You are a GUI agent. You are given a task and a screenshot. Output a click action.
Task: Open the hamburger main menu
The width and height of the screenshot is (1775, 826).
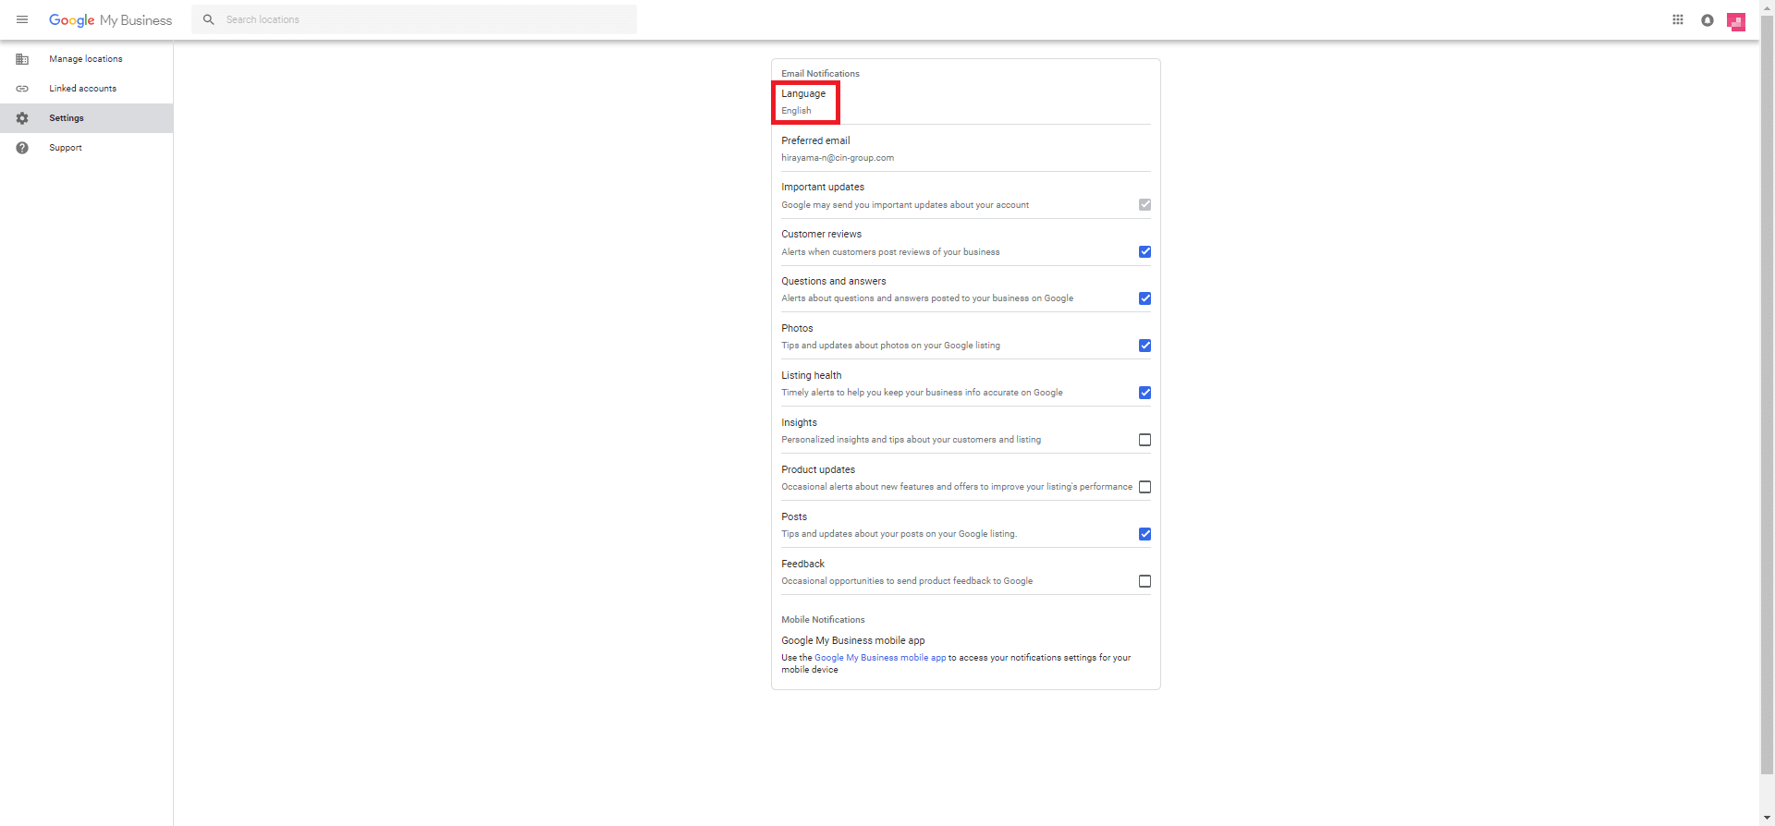point(22,19)
